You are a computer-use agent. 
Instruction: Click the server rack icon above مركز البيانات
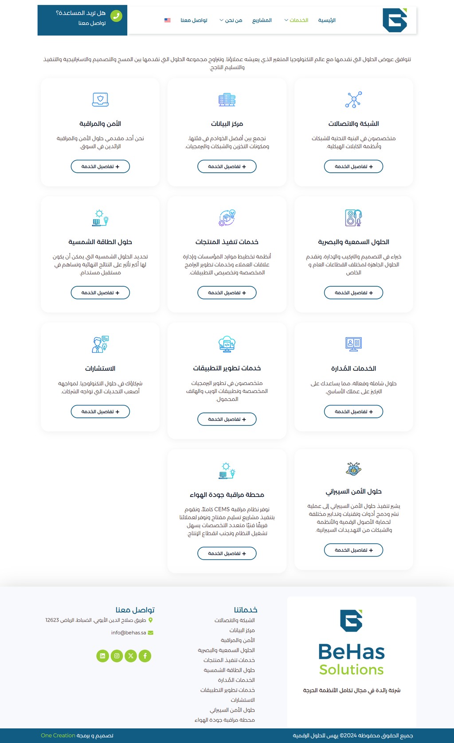[227, 100]
